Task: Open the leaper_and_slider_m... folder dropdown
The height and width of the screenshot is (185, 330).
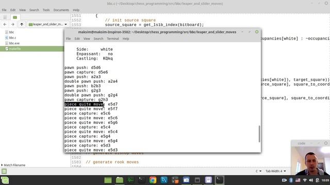Action: pos(48,24)
